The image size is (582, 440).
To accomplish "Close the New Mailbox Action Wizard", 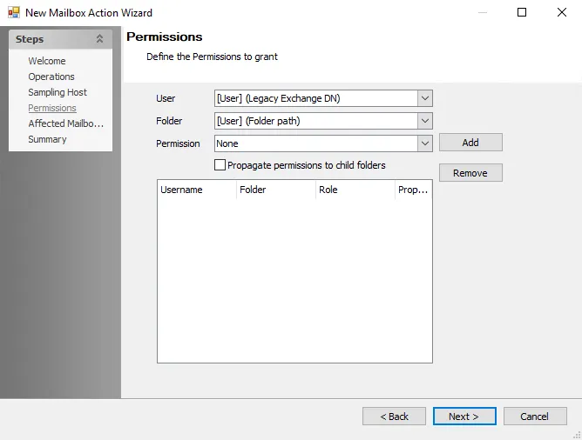I will (562, 12).
